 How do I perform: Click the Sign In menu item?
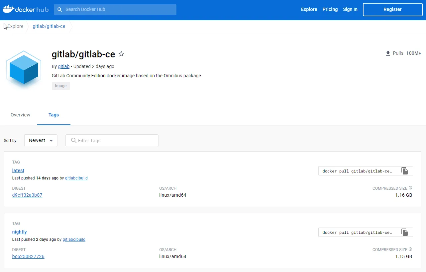tap(350, 9)
